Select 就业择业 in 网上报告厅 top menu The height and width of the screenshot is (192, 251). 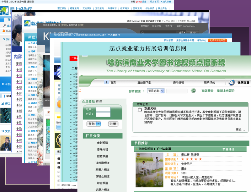(x=163, y=8)
